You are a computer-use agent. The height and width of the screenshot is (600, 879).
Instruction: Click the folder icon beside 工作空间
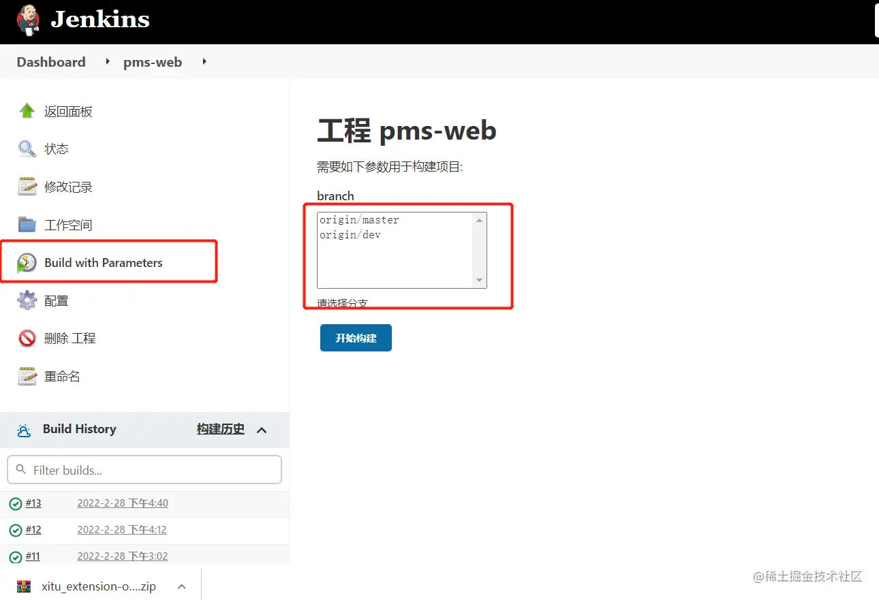[27, 225]
